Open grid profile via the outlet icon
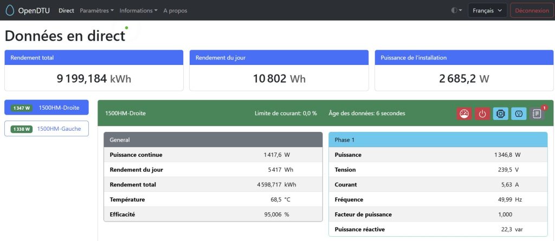Screen dimensions: 555x241 [x=519, y=114]
